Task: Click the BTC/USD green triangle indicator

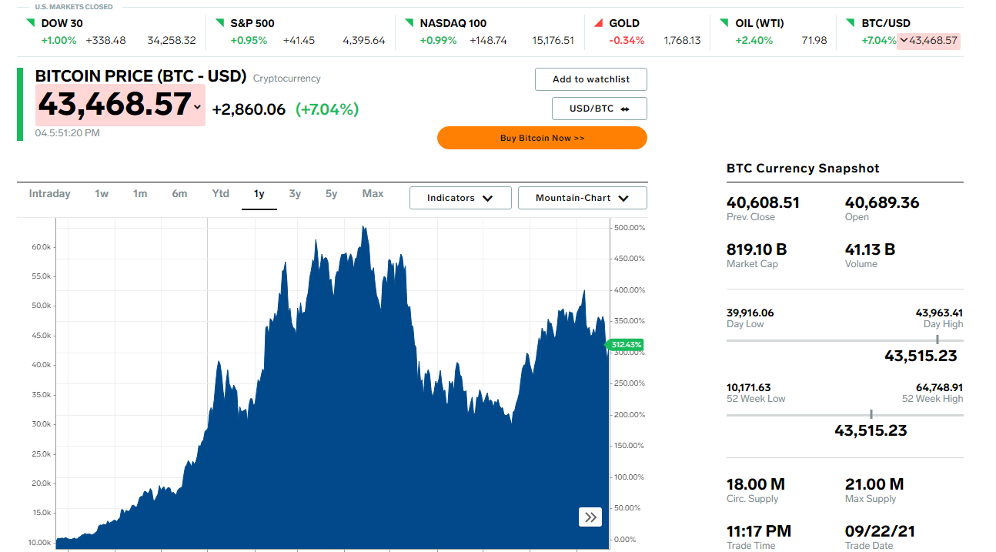Action: [x=851, y=22]
